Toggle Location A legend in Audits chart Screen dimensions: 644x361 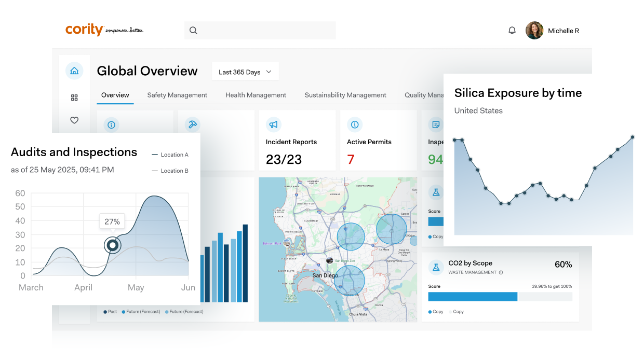pyautogui.click(x=169, y=155)
